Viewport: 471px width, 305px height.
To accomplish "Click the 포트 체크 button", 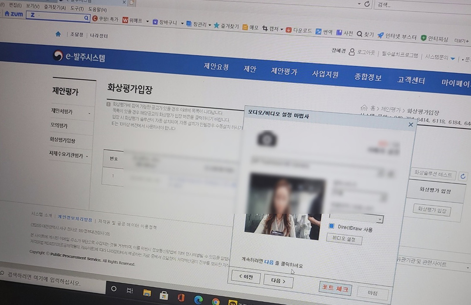I will (335, 288).
